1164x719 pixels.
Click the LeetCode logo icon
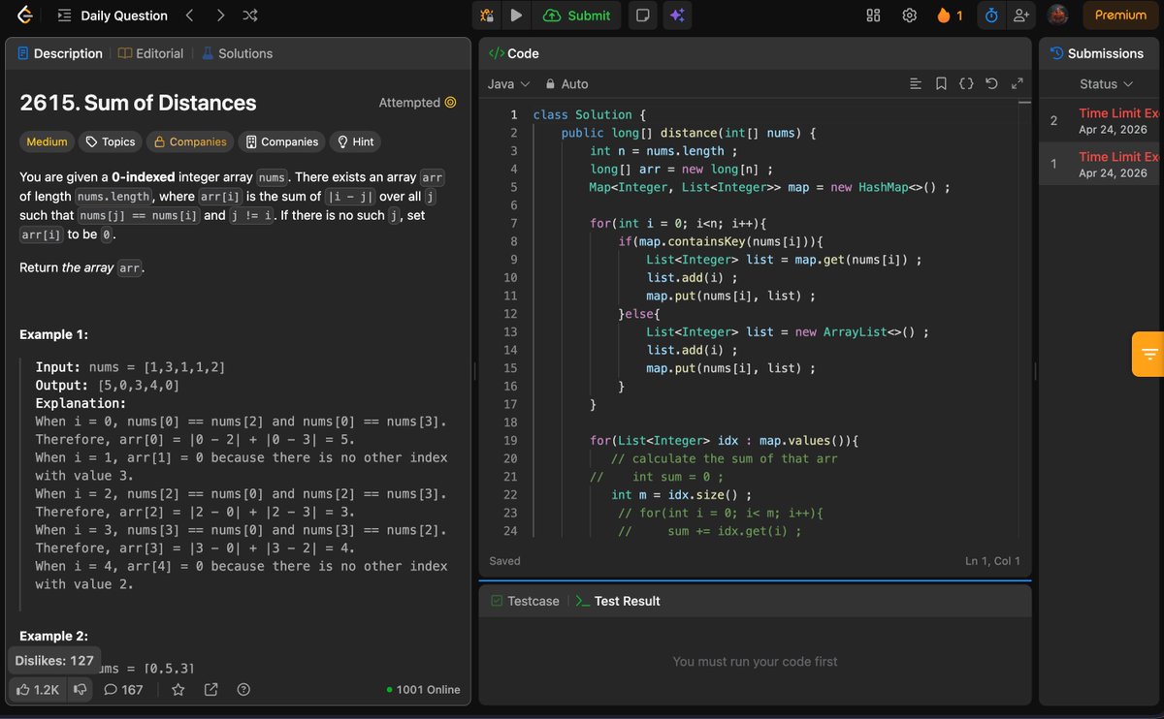coord(24,15)
